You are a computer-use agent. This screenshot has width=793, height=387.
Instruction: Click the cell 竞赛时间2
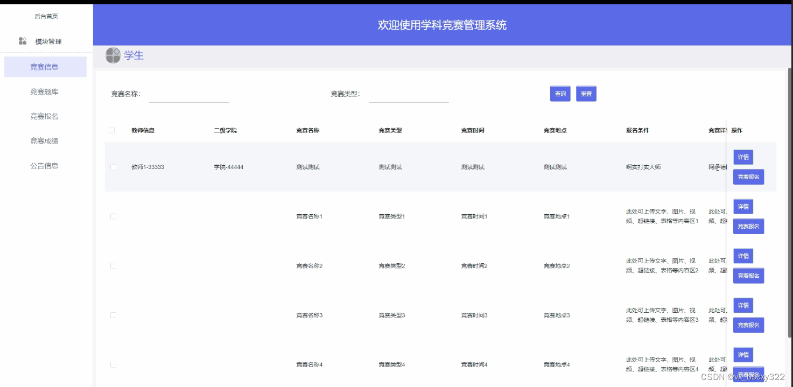pyautogui.click(x=474, y=266)
